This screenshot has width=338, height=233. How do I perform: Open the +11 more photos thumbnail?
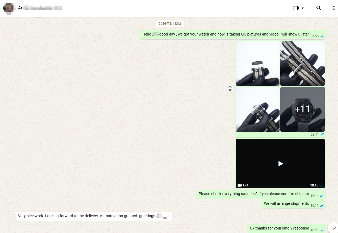coord(302,109)
